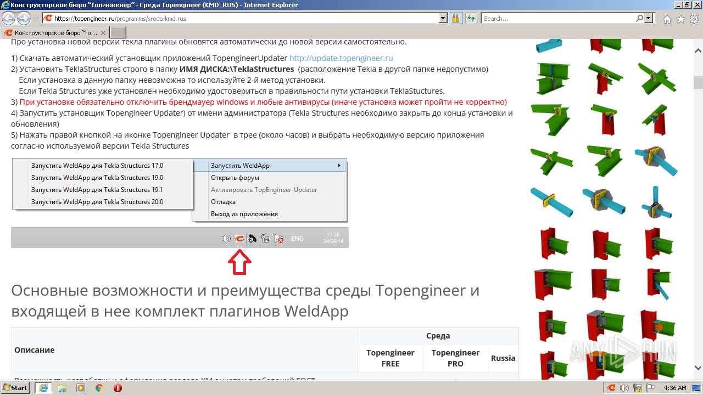Focus the Search... box

557,19
